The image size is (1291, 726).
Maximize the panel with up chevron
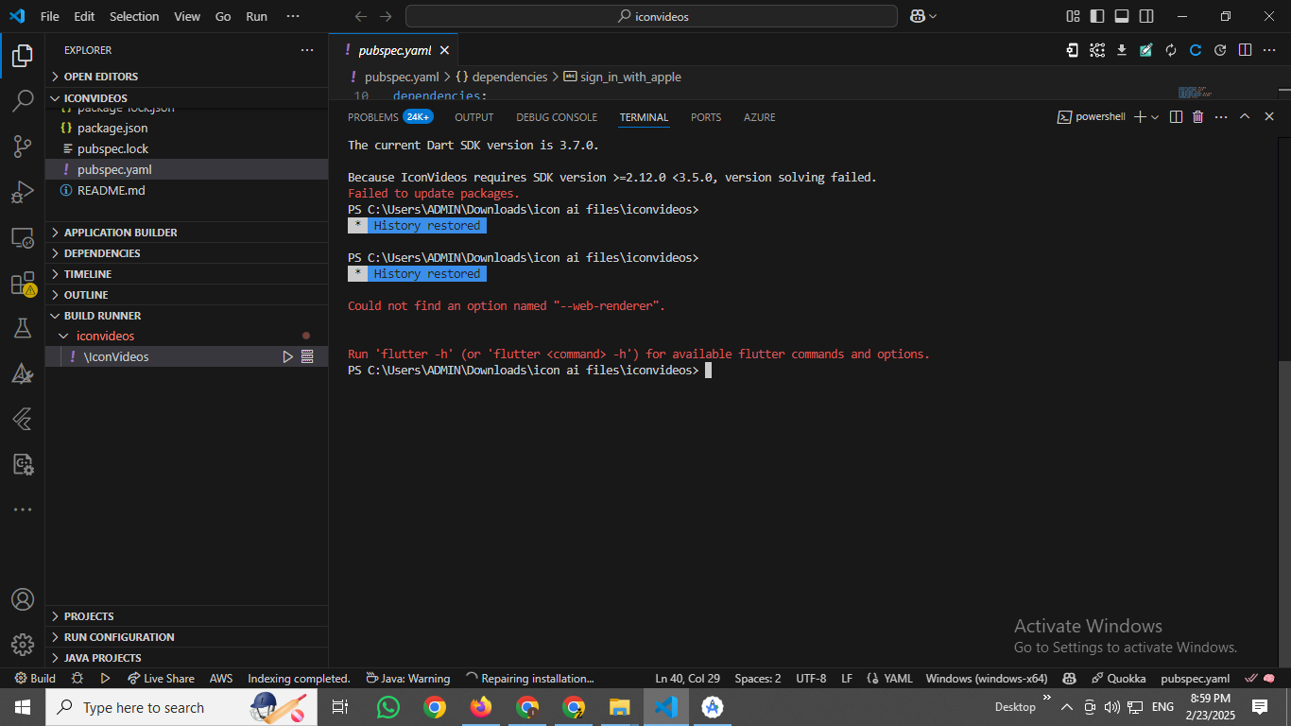(1245, 117)
